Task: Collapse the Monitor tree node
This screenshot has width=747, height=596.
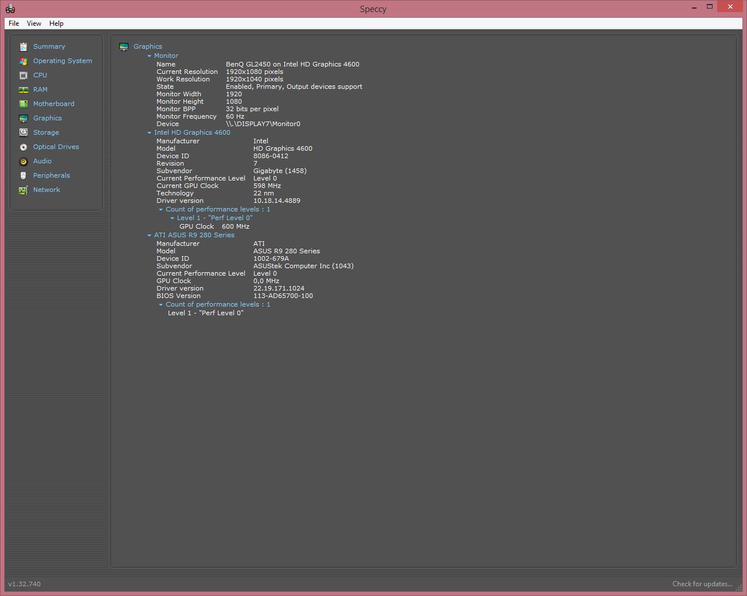Action: (x=149, y=56)
